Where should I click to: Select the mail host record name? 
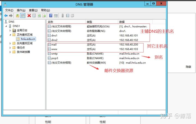[x=54, y=44]
